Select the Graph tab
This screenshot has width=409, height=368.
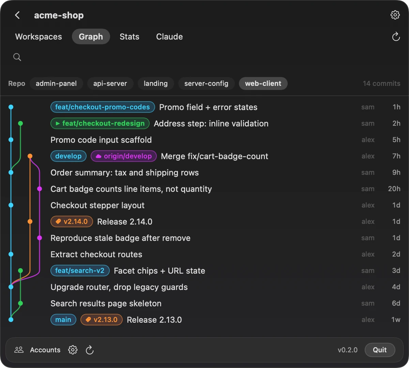coord(91,37)
